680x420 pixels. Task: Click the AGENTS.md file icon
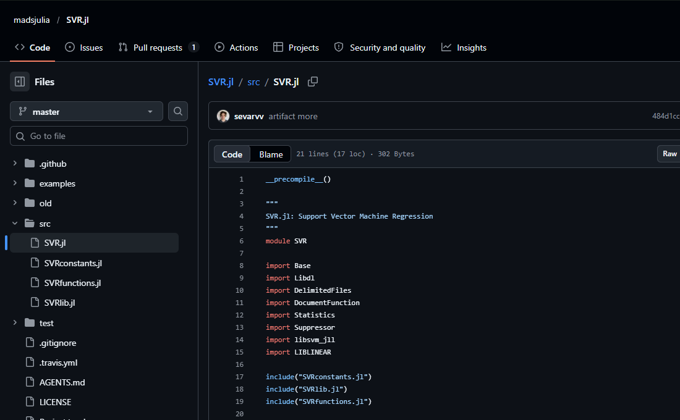pyautogui.click(x=30, y=382)
